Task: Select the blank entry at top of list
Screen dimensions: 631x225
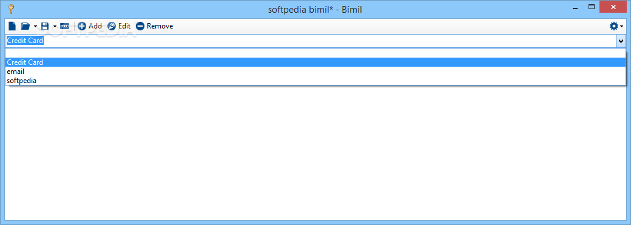Action: (x=315, y=53)
